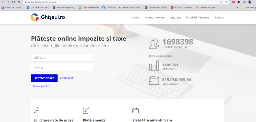Click the padlock site info icon
The image size is (256, 122).
[25, 2]
